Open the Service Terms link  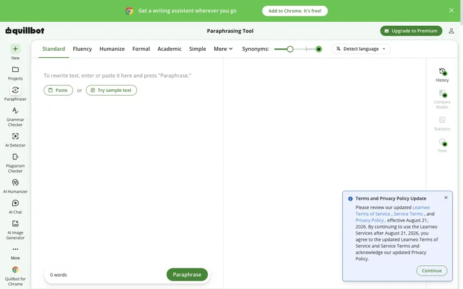pos(408,214)
